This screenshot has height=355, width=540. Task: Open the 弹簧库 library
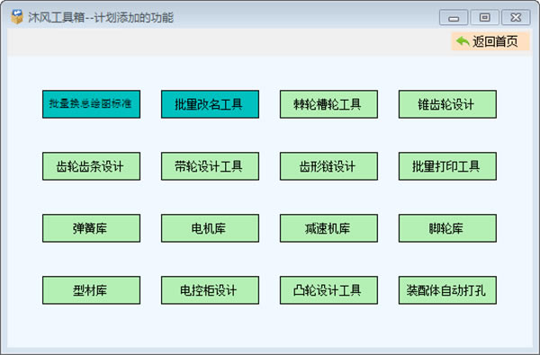(91, 228)
